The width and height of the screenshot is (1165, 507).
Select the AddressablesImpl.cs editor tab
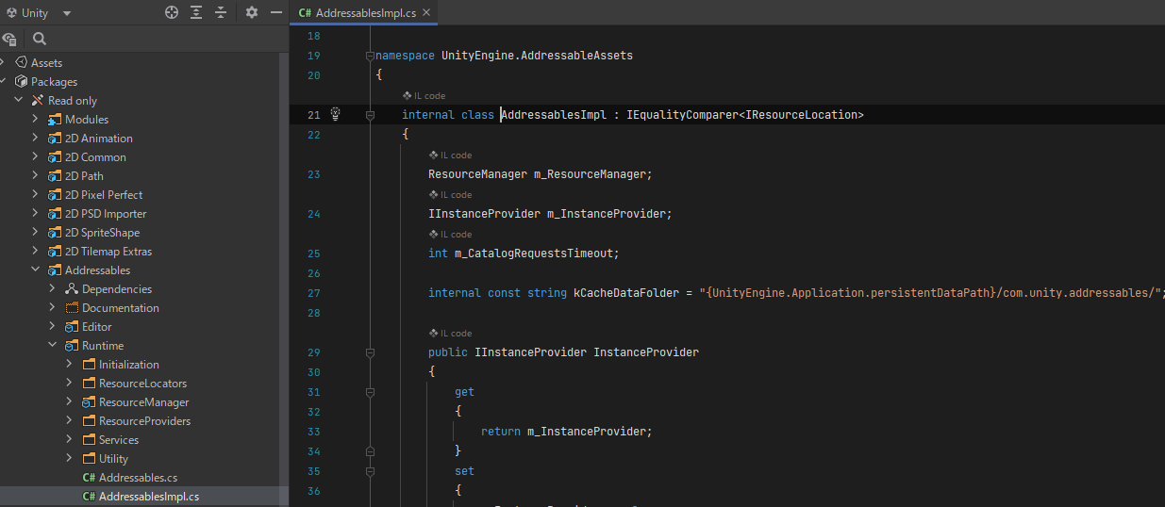click(x=363, y=13)
